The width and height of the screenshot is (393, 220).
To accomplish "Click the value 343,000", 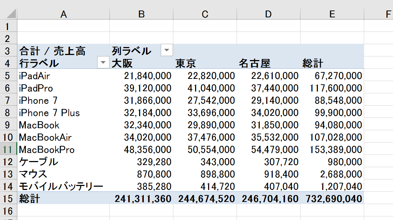I will [218, 162].
